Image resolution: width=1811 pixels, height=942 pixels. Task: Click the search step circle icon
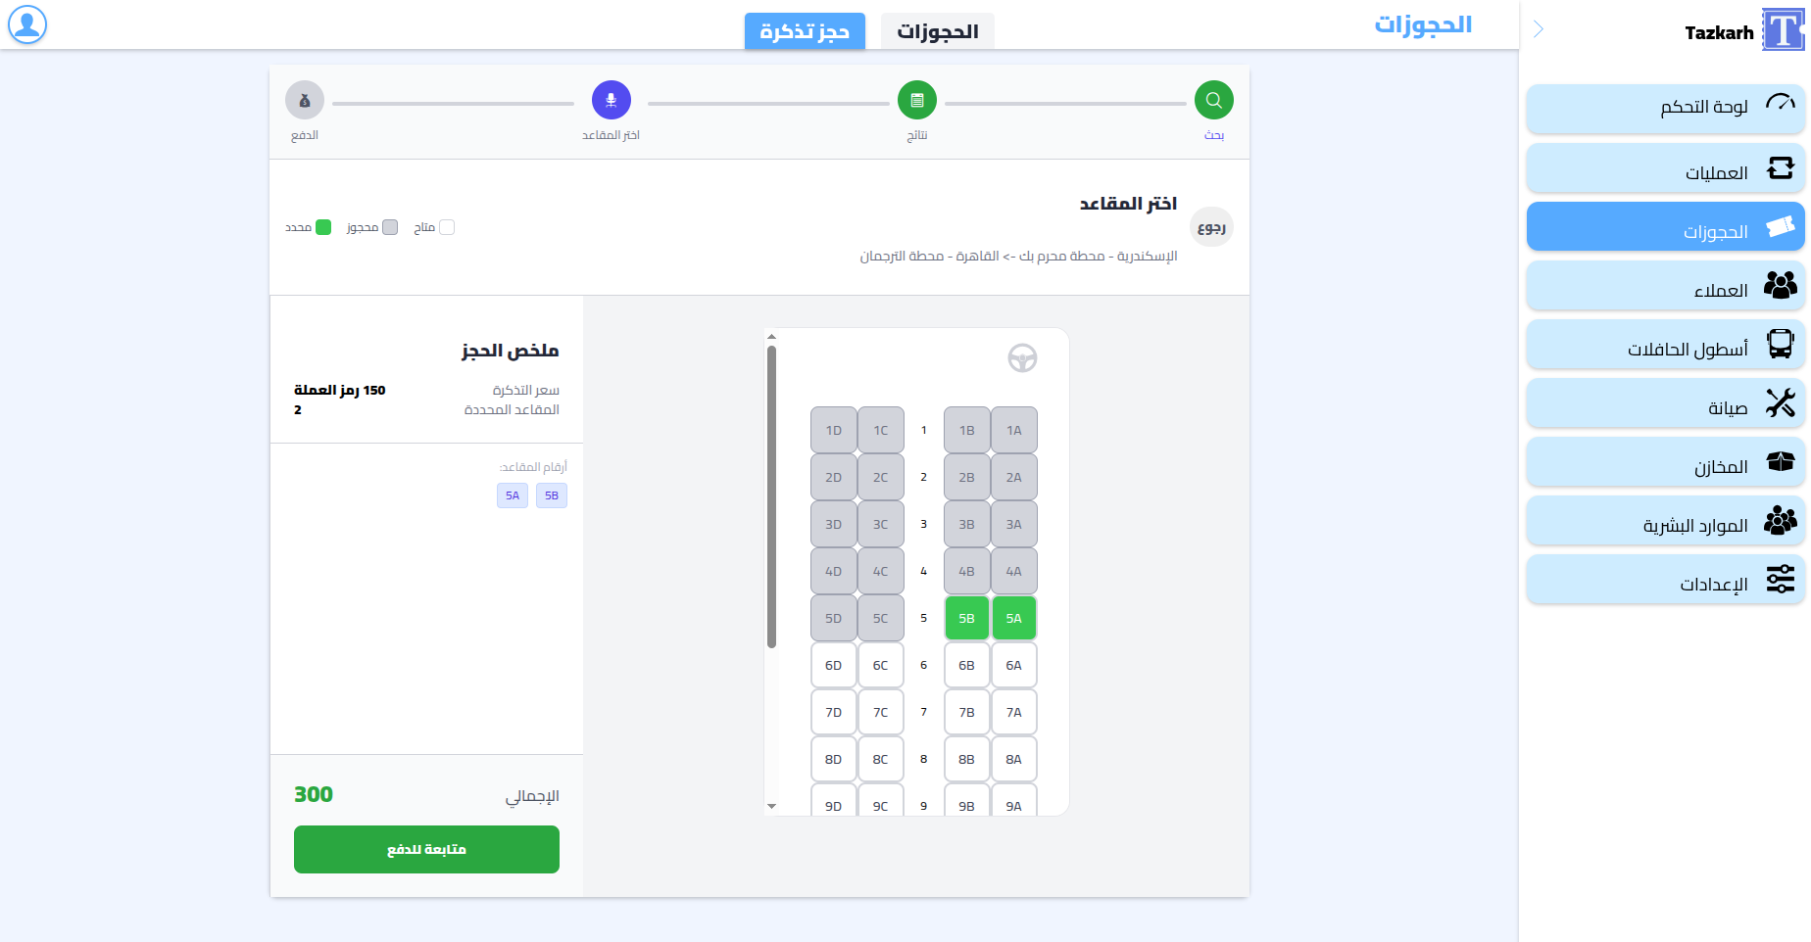(1213, 100)
